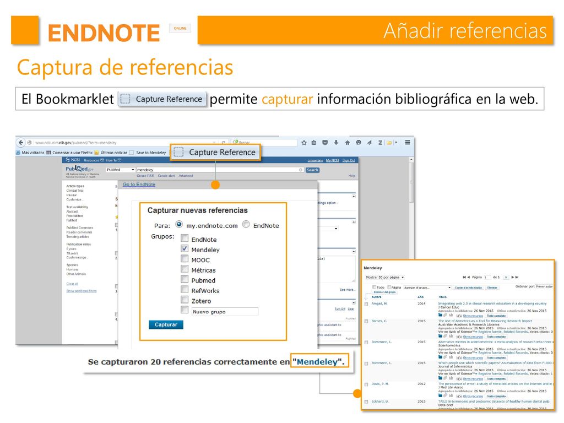Click the Create alert link
Image resolution: width=564 pixels, height=423 pixels.
point(166,176)
